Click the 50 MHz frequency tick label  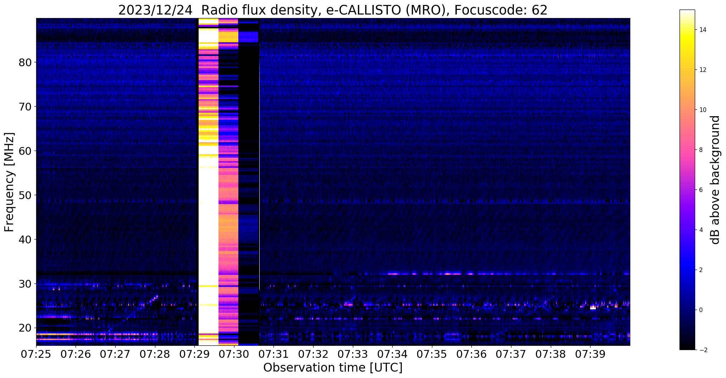25,195
